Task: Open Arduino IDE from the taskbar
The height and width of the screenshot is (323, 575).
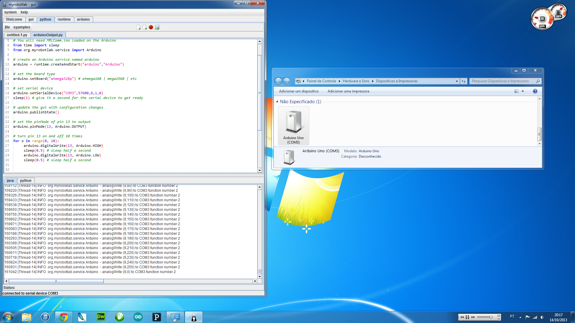Action: pyautogui.click(x=138, y=317)
